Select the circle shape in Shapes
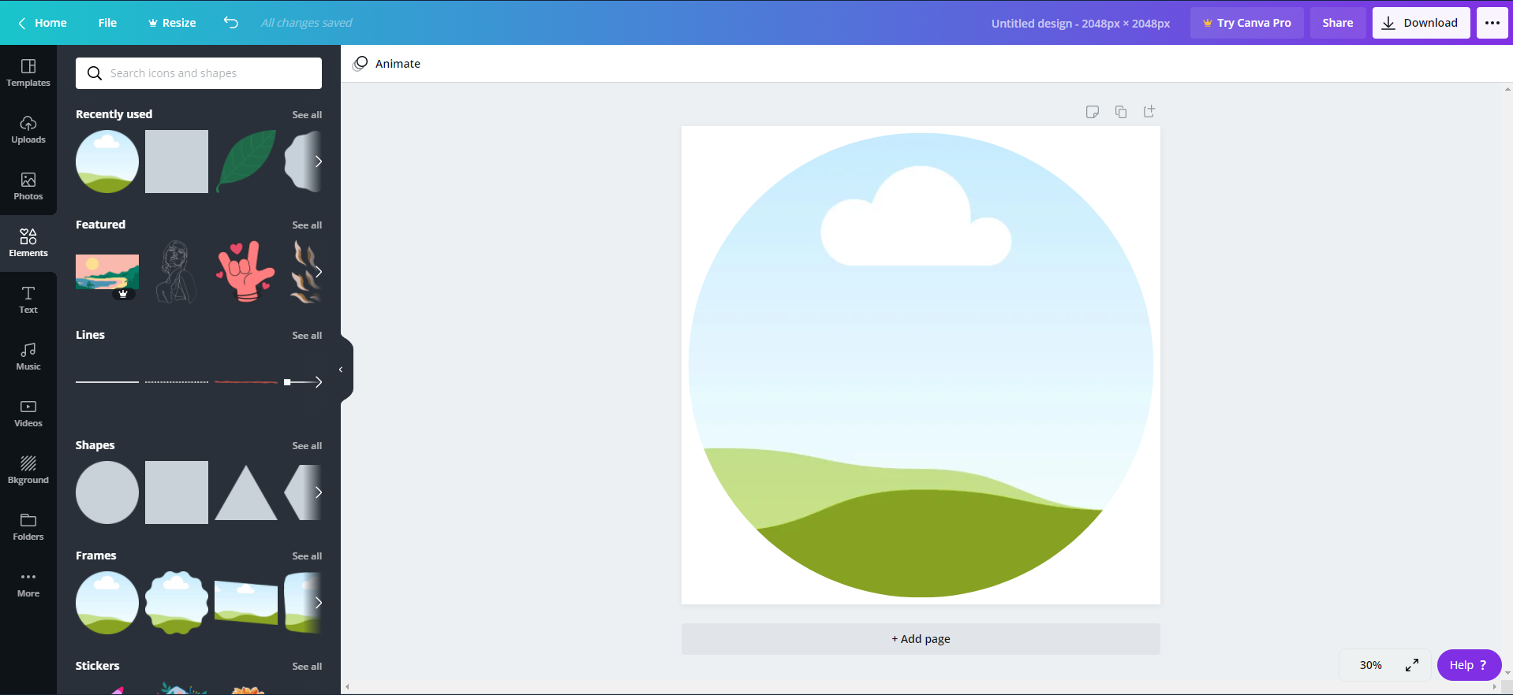This screenshot has height=695, width=1513. [x=107, y=492]
